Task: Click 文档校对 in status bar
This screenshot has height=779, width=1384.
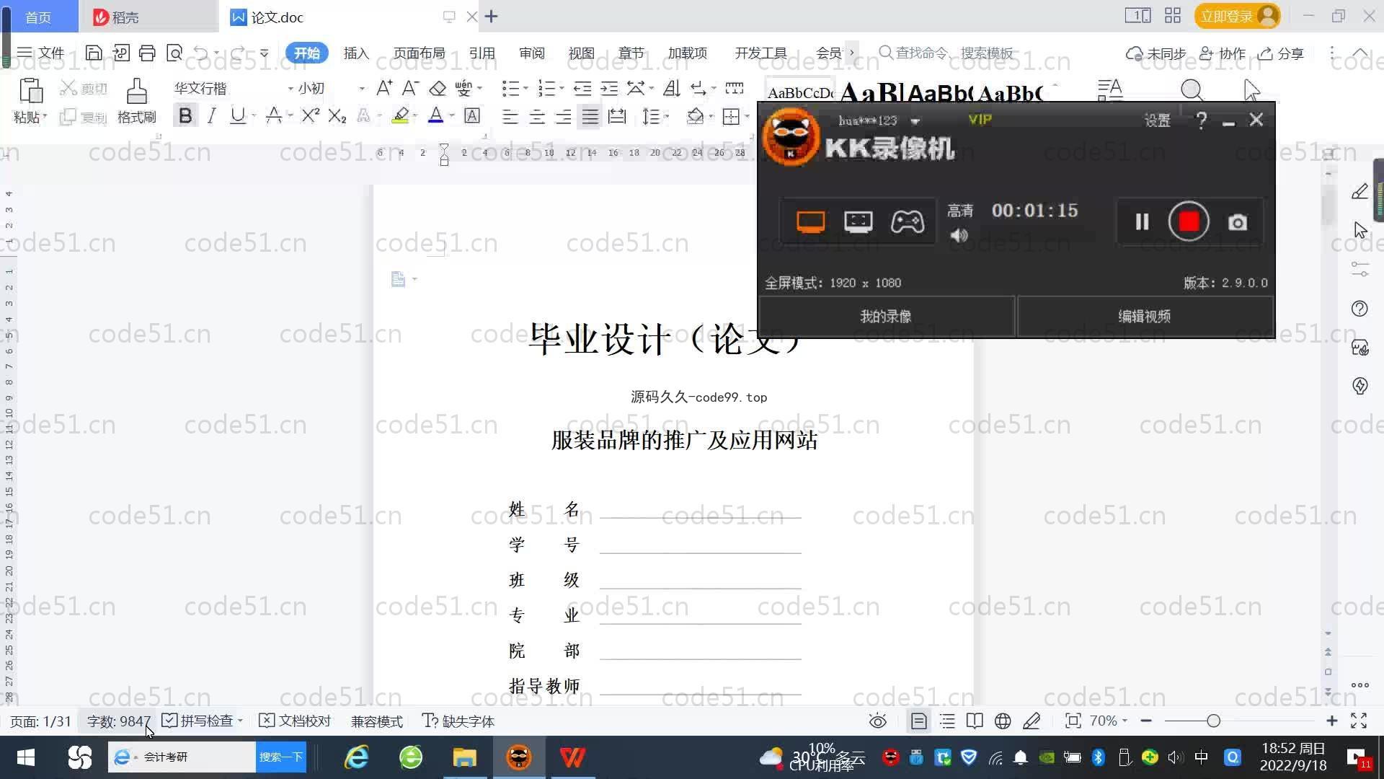Action: (x=295, y=721)
